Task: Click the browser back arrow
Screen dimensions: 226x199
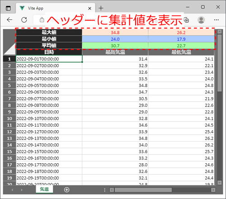Action: [9, 20]
